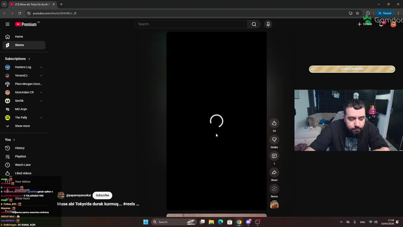Share this Short
This screenshot has width=403, height=227.
[274, 172]
